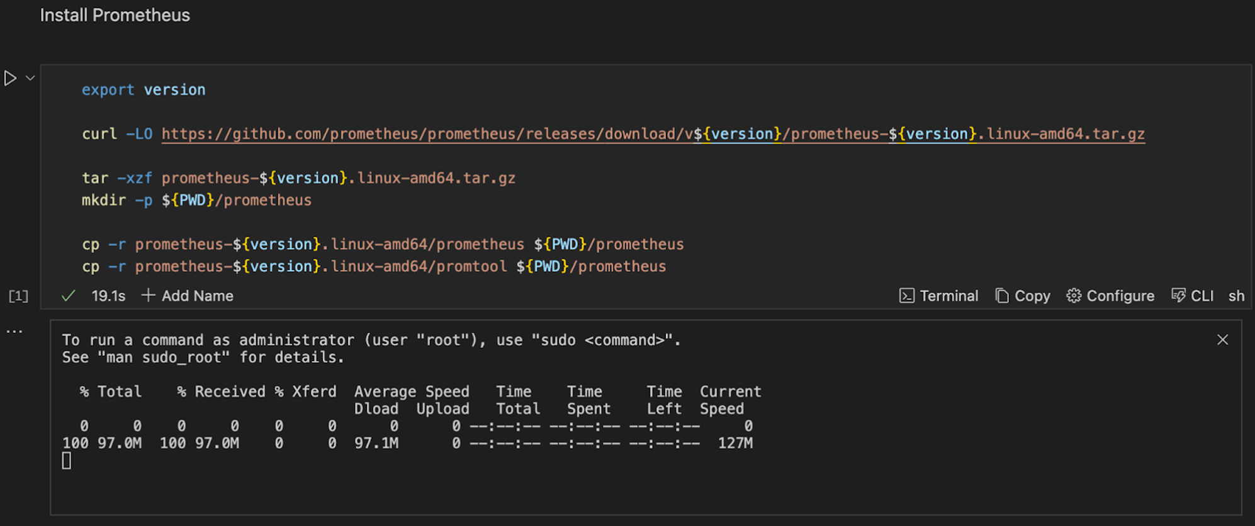The height and width of the screenshot is (526, 1255).
Task: Open the CLI option
Action: coord(1193,296)
